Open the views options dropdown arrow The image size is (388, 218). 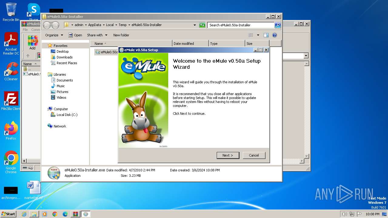pos(258,35)
